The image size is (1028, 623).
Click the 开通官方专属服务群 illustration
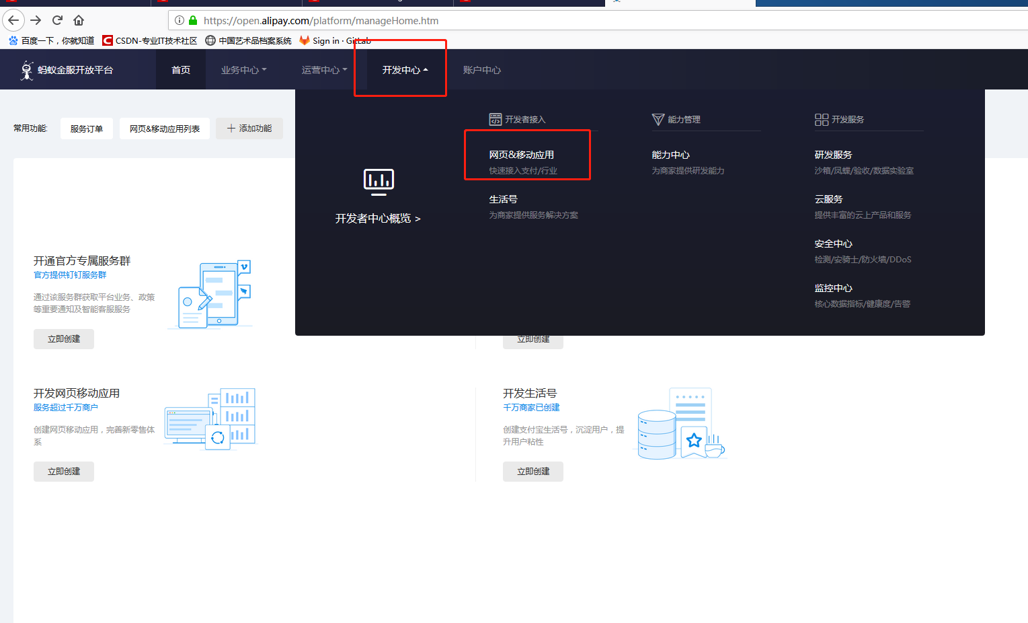pos(210,295)
